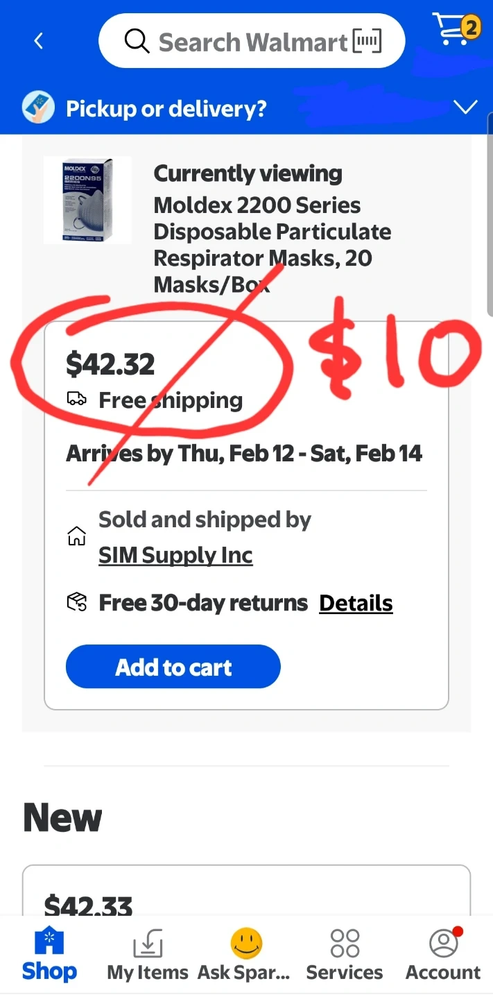
Task: Tap the pickup or delivery icon
Action: (37, 108)
